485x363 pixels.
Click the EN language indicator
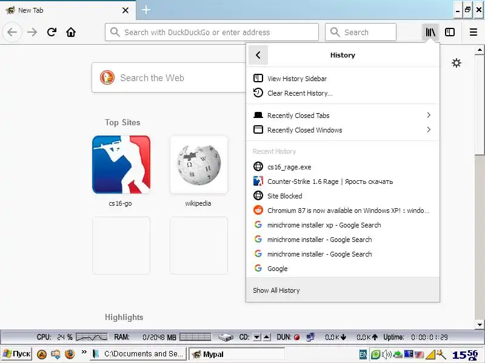pyautogui.click(x=363, y=355)
